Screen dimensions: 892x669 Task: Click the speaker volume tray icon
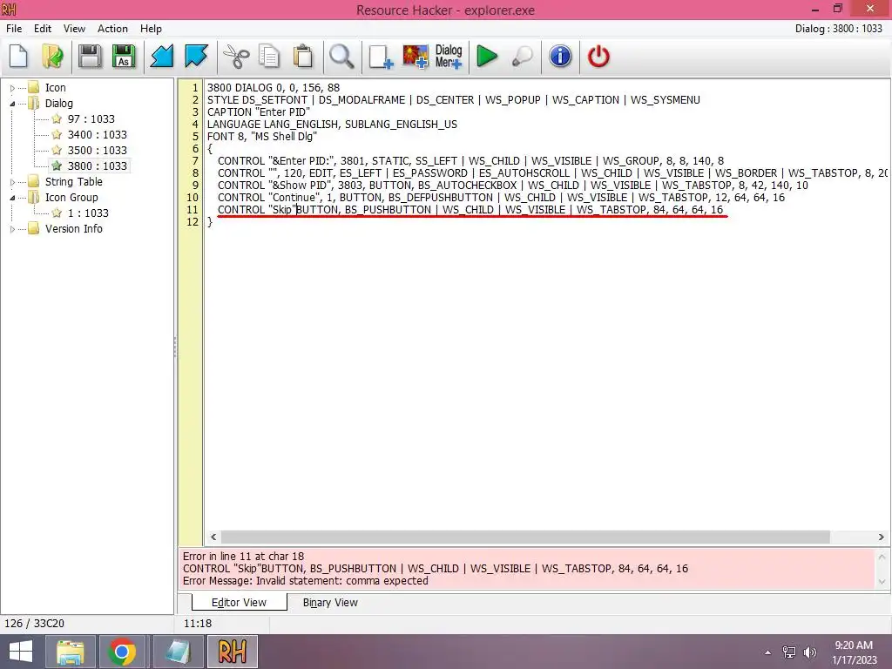pyautogui.click(x=810, y=652)
